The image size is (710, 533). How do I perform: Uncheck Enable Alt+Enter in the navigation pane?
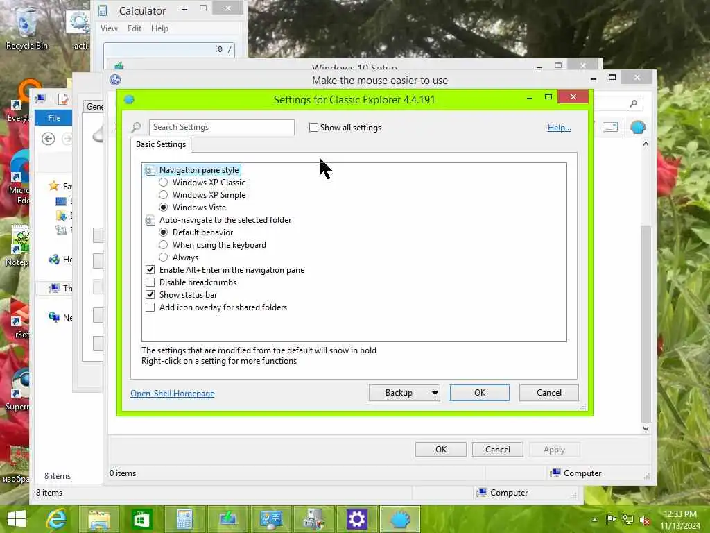(x=150, y=270)
